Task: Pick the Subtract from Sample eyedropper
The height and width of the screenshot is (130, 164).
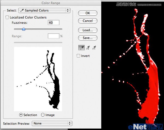Action: point(95,48)
